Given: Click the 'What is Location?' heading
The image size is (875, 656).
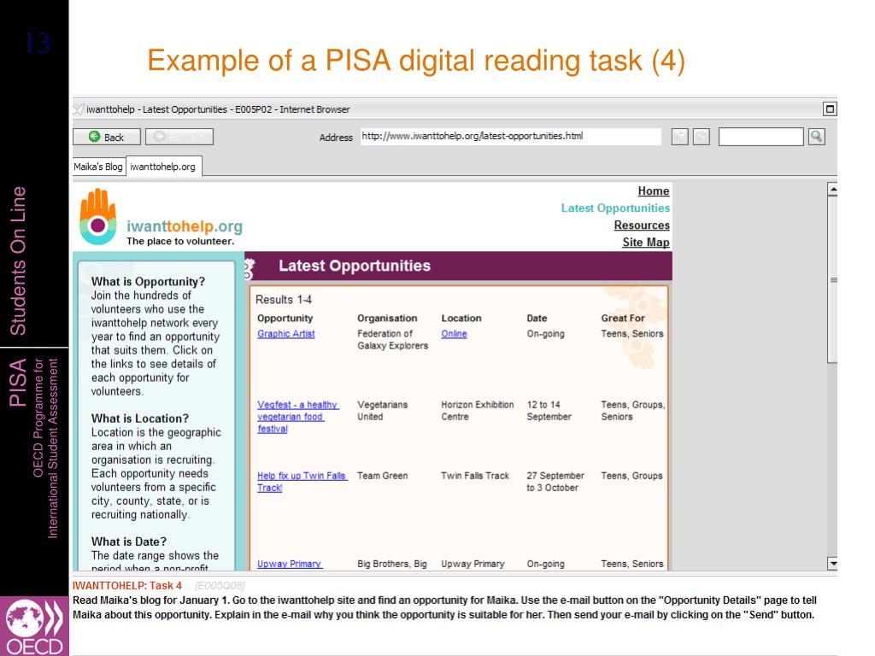Looking at the screenshot, I should 140,419.
